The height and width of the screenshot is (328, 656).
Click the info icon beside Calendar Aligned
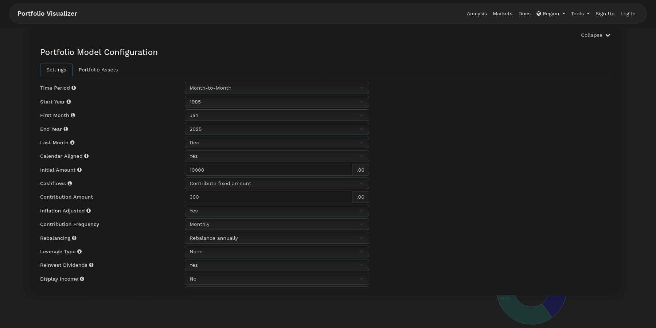click(86, 156)
